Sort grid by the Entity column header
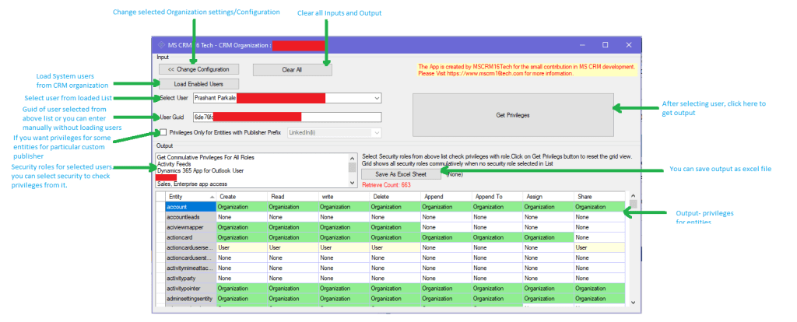Screen dimensions: 797x322 [x=191, y=197]
